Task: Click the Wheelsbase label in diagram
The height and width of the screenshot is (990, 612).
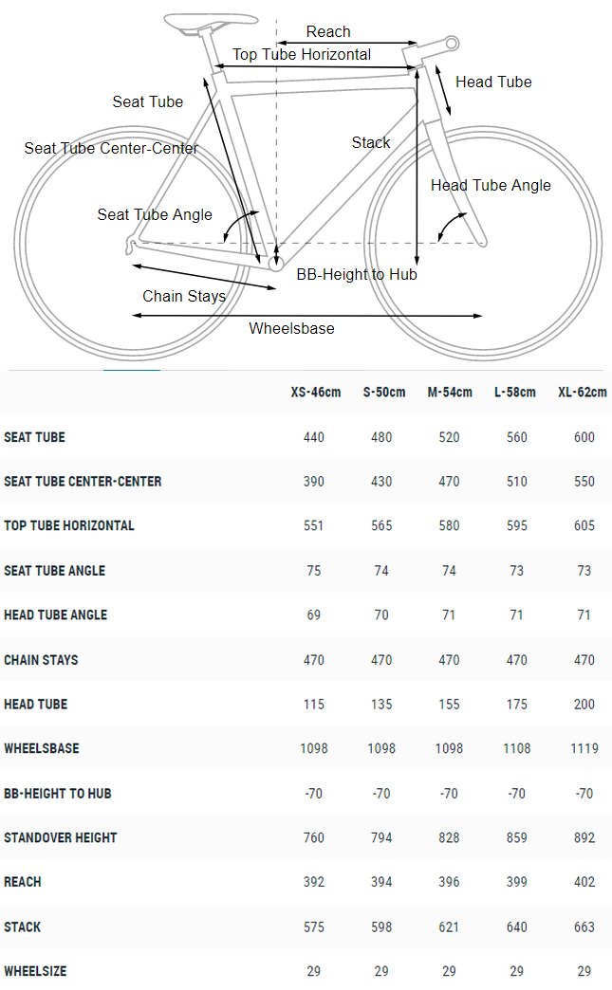Action: [x=292, y=328]
